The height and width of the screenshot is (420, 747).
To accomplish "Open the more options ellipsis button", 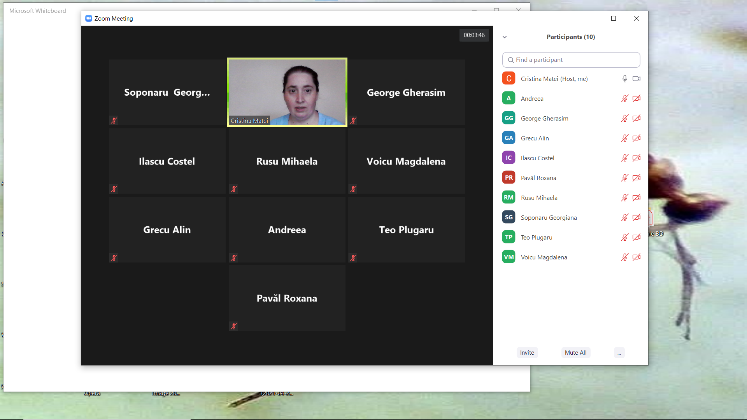I will tap(619, 353).
